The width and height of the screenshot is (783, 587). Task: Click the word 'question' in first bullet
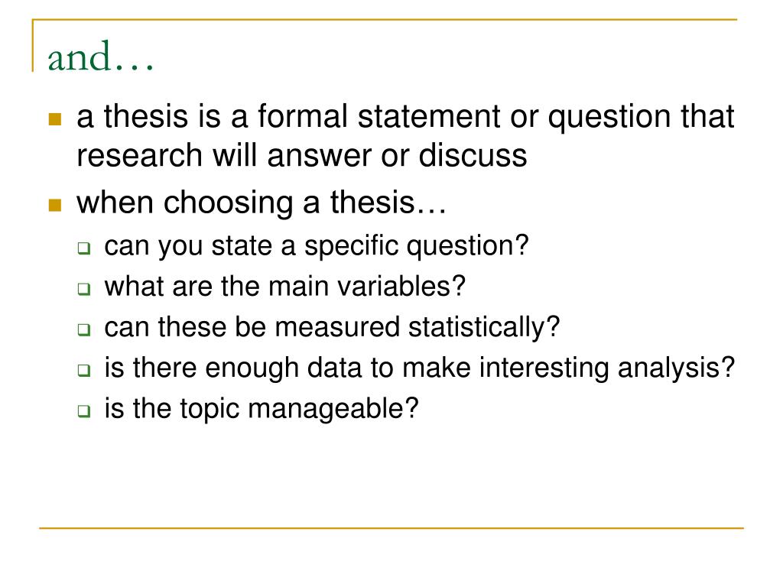pyautogui.click(x=609, y=118)
